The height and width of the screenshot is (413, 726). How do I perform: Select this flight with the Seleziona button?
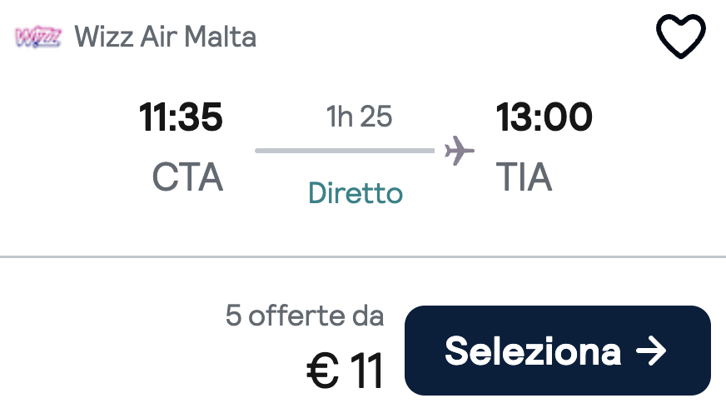(x=558, y=351)
